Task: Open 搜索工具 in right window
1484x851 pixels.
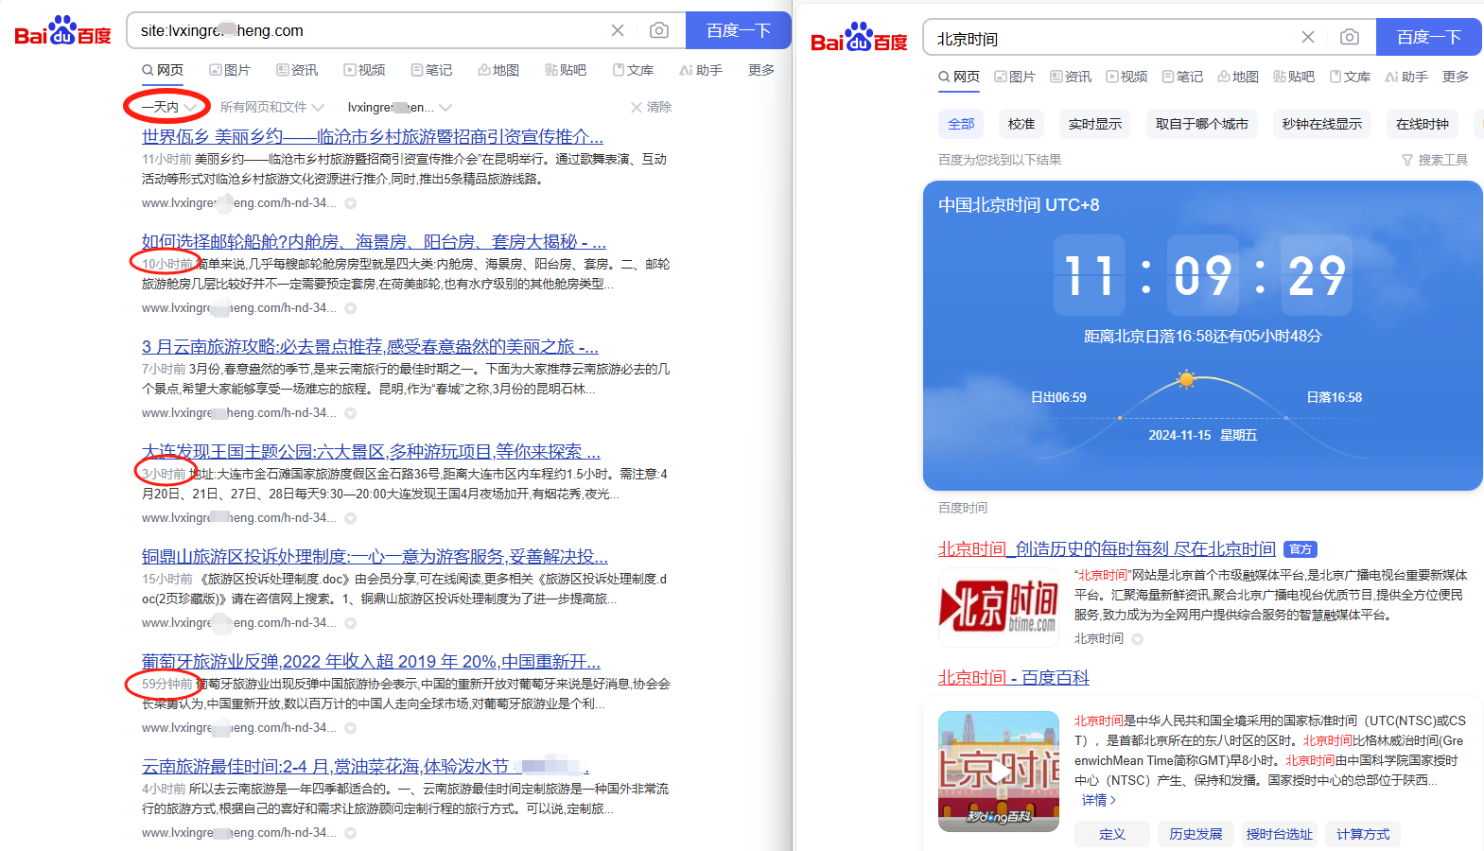Action: pyautogui.click(x=1435, y=160)
